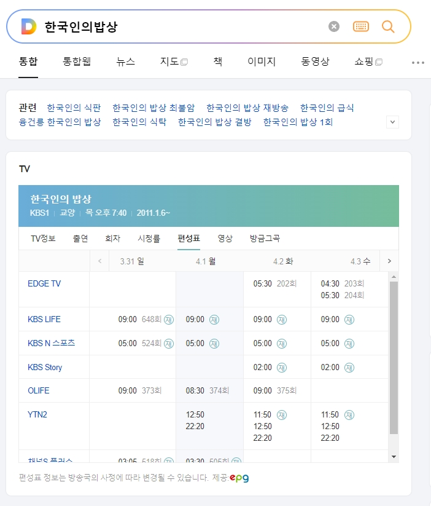Click EDGE TV 05:30 202회 entry

[x=275, y=283]
